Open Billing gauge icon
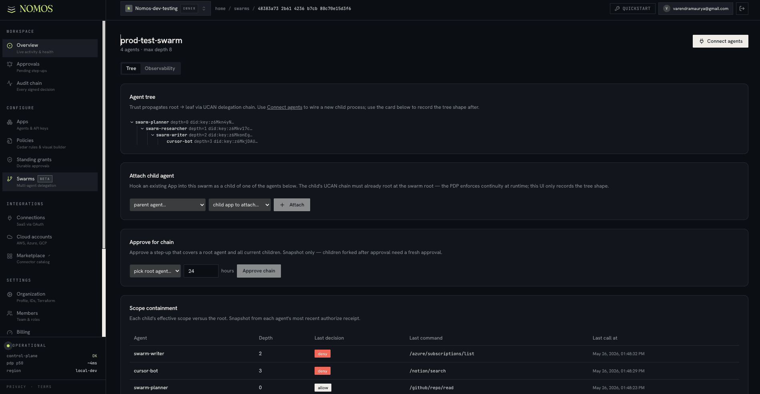760x394 pixels. coord(10,332)
